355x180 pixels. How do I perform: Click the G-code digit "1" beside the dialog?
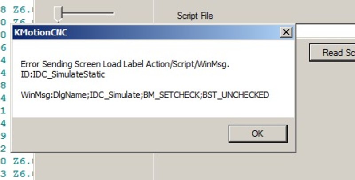click(x=4, y=110)
